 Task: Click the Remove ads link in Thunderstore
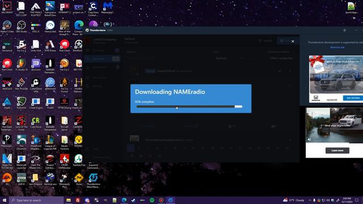[337, 48]
